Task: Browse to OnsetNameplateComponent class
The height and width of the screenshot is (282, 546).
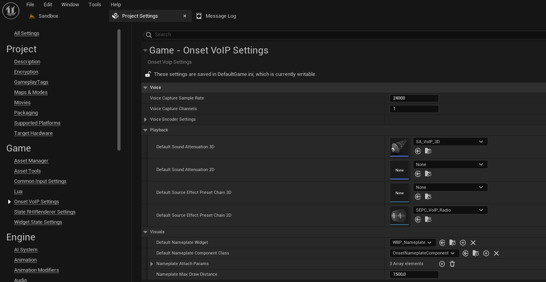Action: click(x=476, y=253)
